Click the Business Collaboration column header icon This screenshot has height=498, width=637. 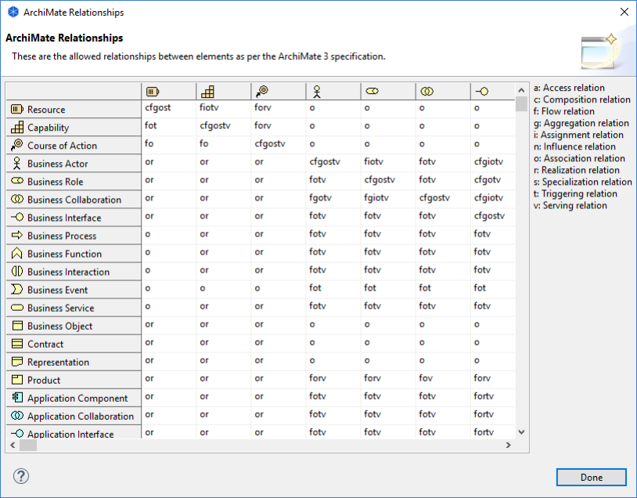(426, 92)
